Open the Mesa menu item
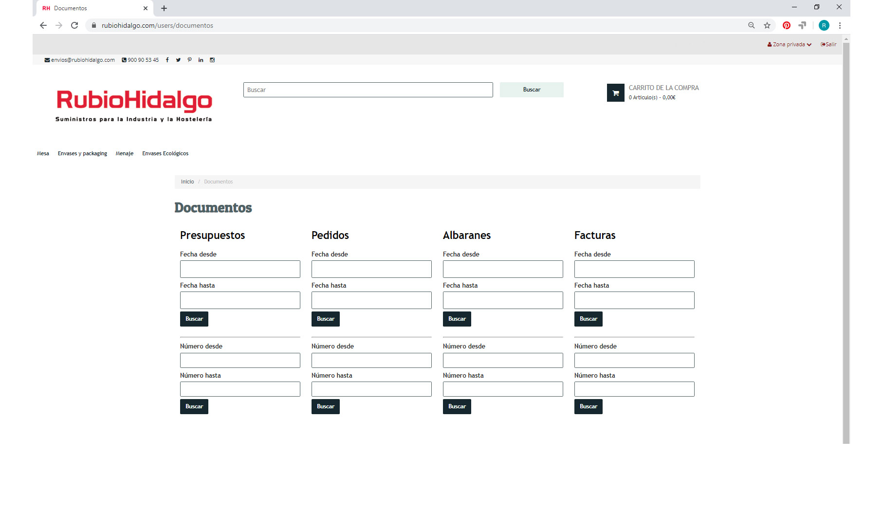 (x=43, y=153)
